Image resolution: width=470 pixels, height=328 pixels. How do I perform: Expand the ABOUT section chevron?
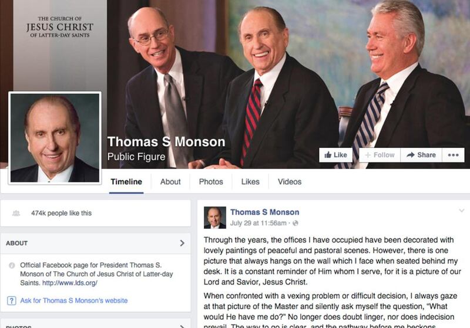(x=182, y=243)
